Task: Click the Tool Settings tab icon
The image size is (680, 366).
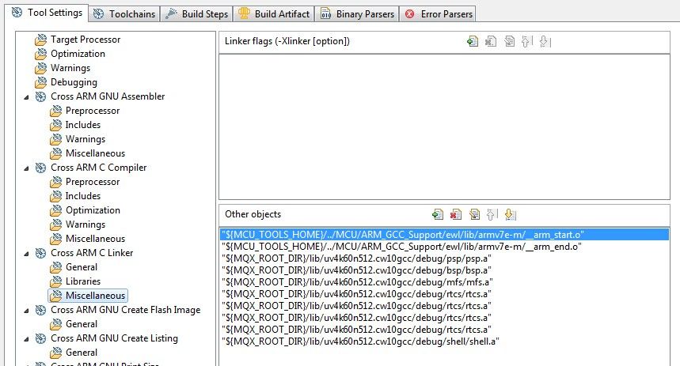Action: click(17, 13)
